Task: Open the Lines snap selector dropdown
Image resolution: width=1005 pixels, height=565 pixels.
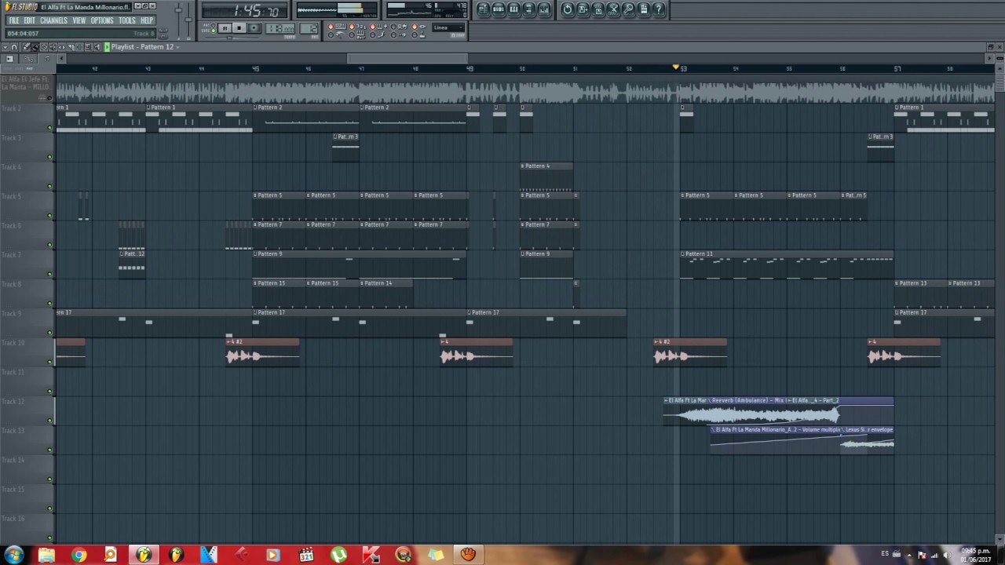Action: pos(448,27)
